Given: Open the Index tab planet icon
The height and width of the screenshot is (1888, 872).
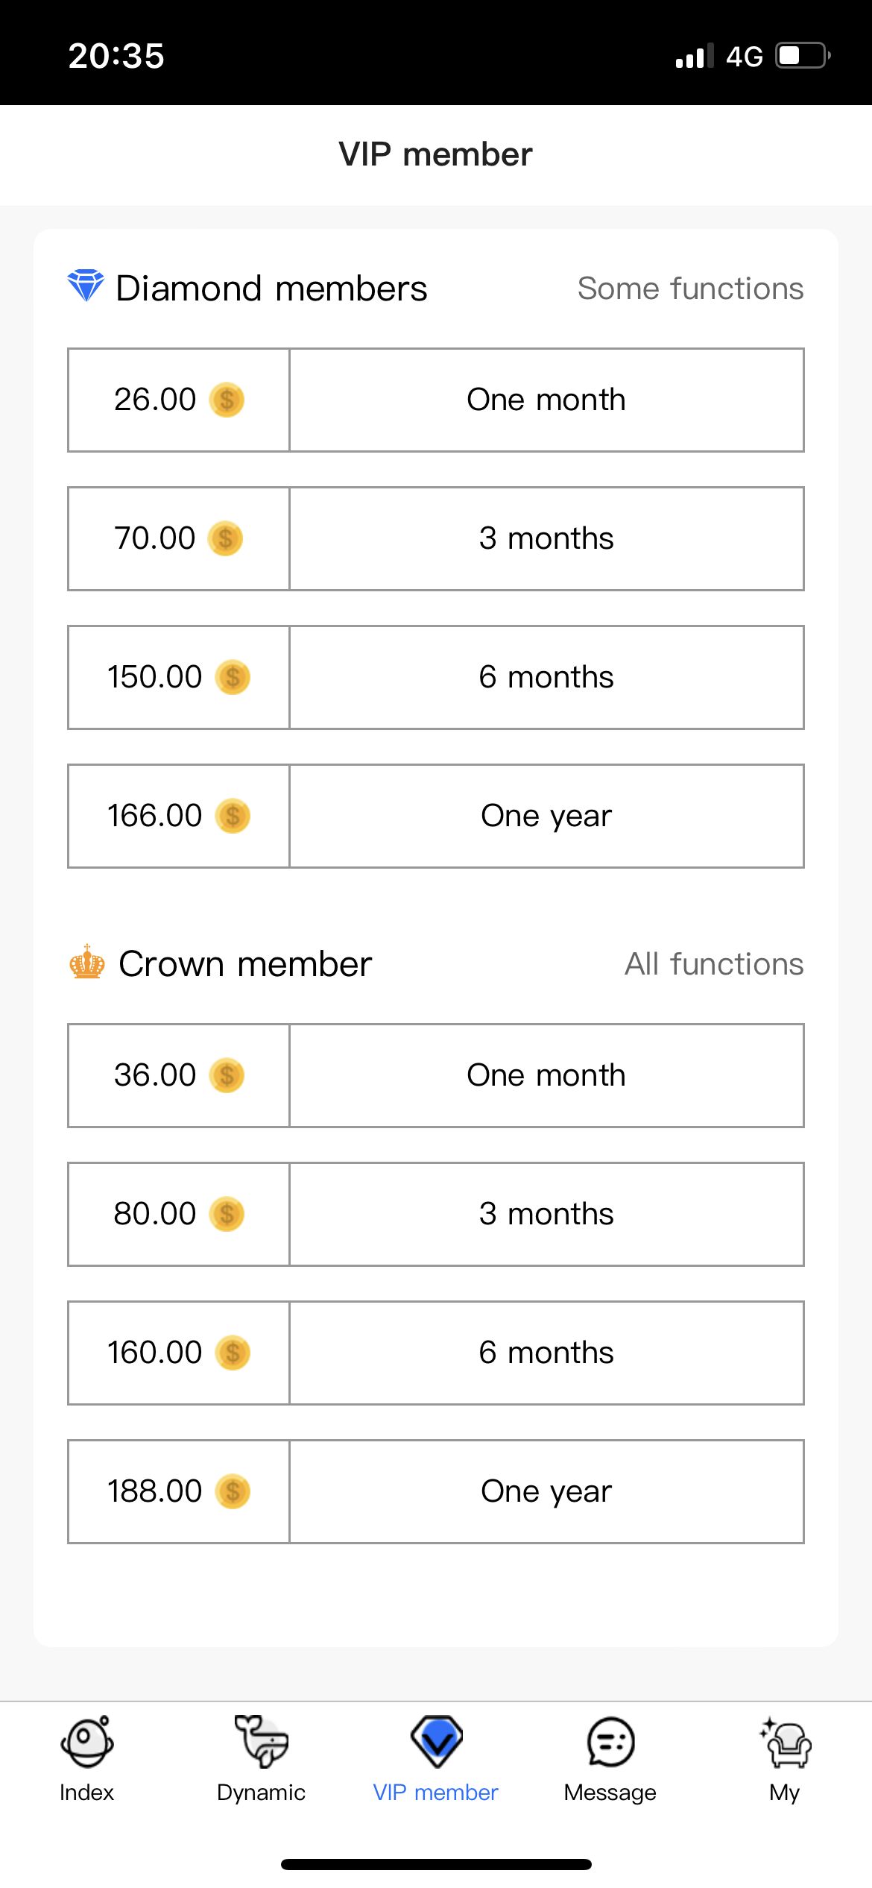Looking at the screenshot, I should tap(86, 1742).
